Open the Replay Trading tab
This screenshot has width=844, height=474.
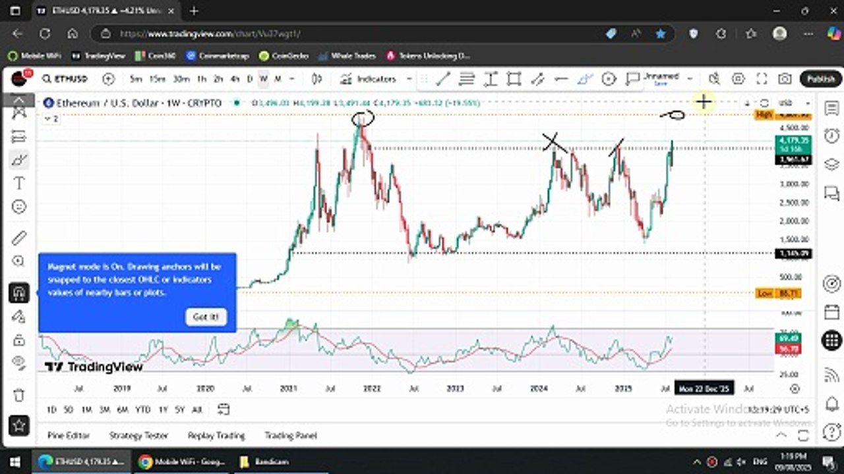216,435
